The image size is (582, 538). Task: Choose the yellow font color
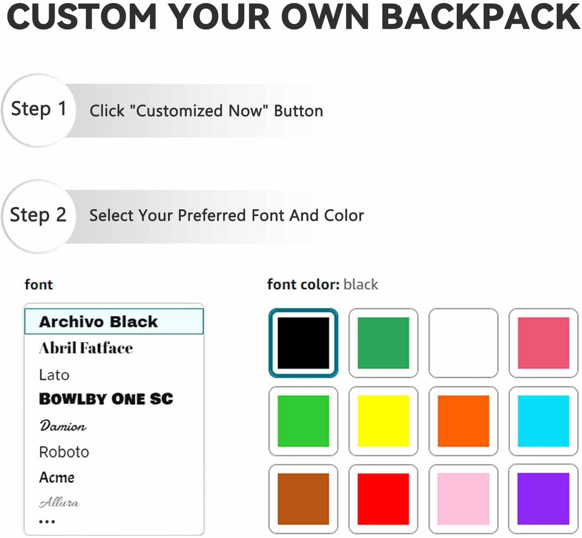383,421
